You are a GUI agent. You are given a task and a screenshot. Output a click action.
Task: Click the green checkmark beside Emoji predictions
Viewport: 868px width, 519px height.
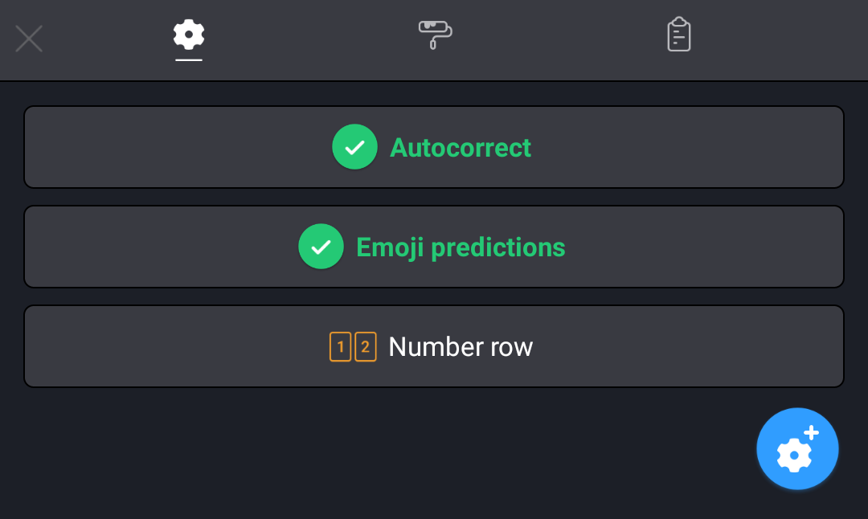click(x=321, y=247)
